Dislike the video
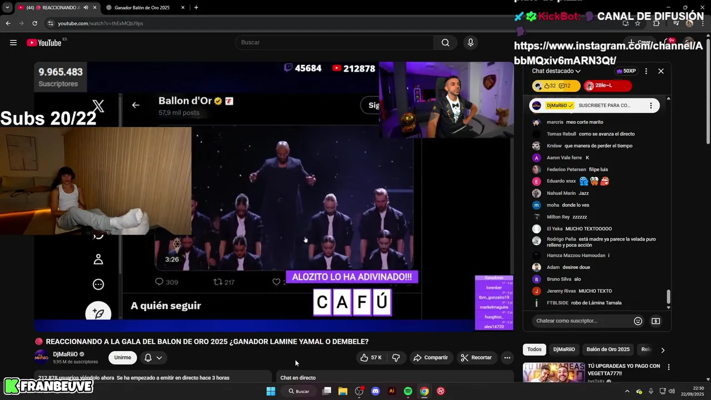Image resolution: width=711 pixels, height=400 pixels. click(396, 358)
